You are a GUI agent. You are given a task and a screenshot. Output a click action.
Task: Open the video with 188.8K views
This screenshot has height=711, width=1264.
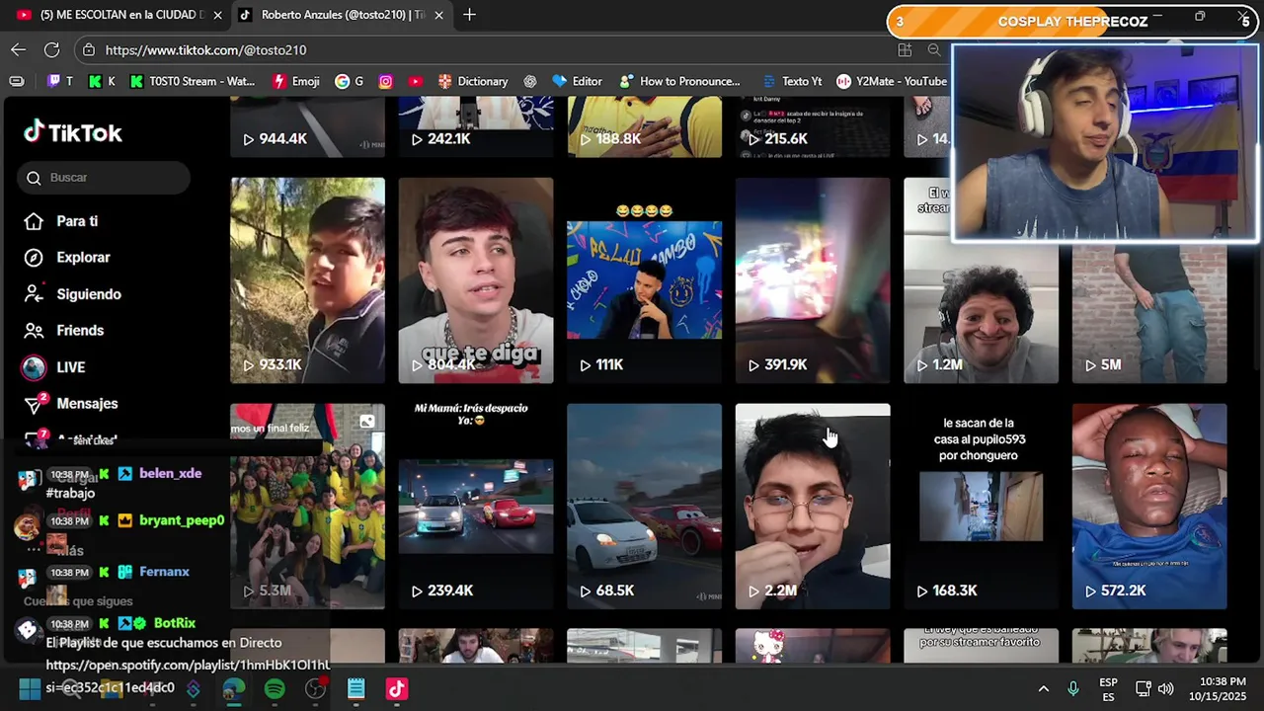click(x=644, y=127)
